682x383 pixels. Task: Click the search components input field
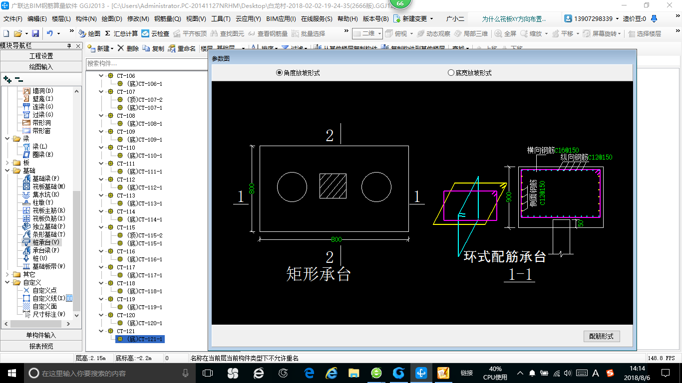tap(146, 63)
